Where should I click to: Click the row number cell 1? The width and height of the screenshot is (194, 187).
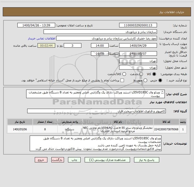(x=183, y=129)
